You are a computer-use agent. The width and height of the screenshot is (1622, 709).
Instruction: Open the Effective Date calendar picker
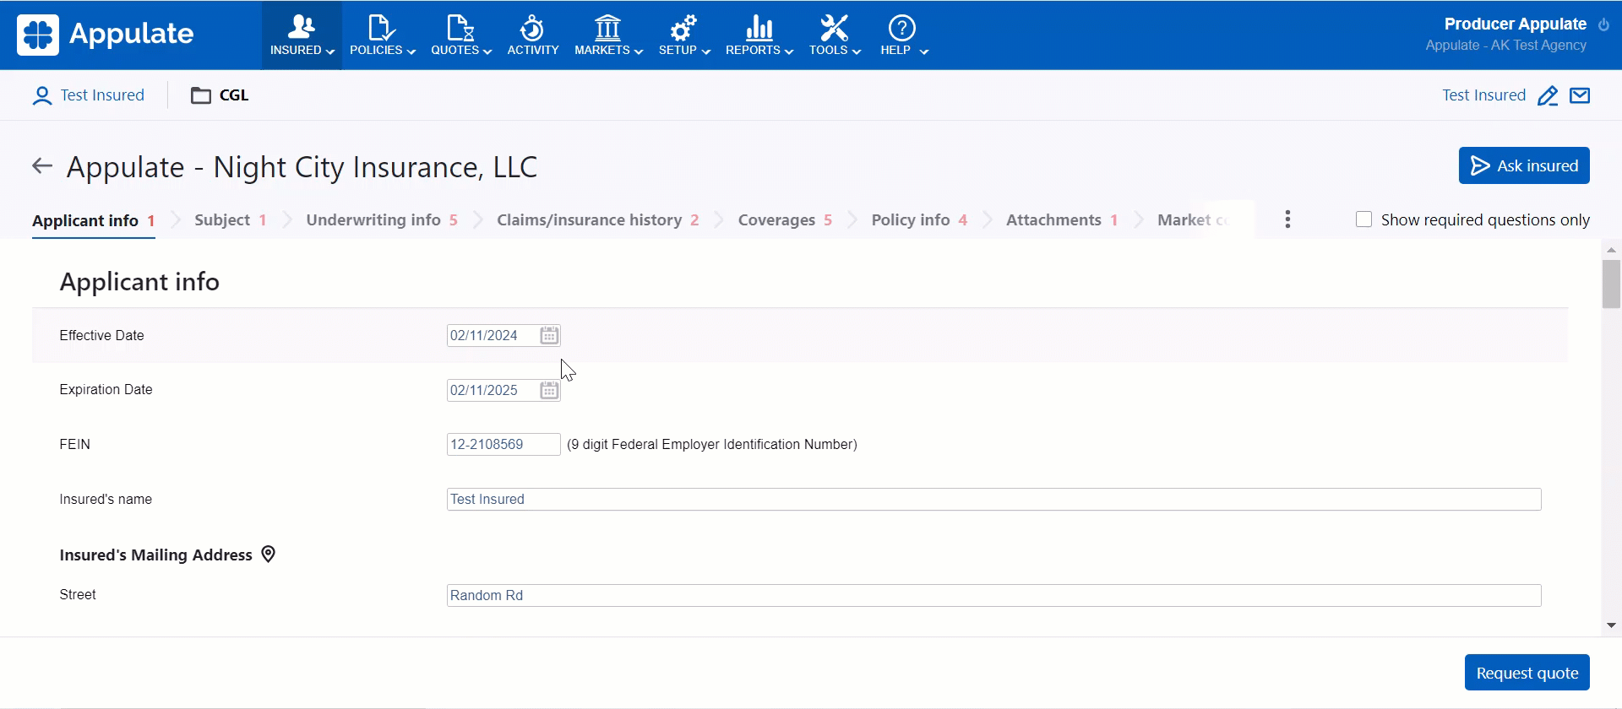point(549,336)
